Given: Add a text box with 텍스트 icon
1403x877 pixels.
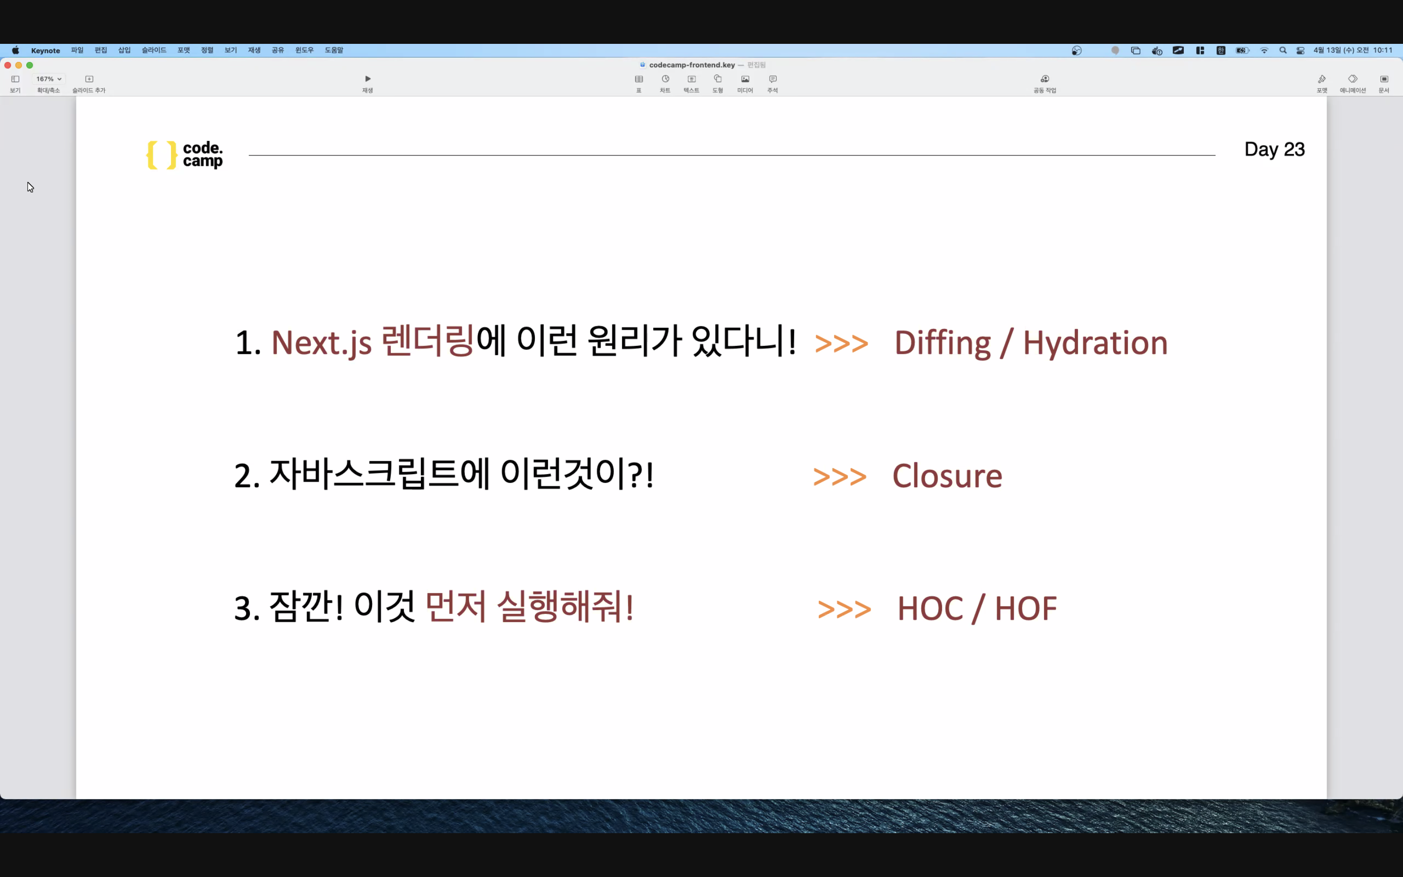Looking at the screenshot, I should (691, 79).
